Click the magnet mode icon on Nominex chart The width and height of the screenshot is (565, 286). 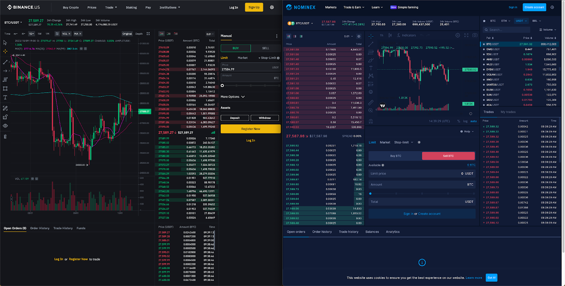pos(371,121)
